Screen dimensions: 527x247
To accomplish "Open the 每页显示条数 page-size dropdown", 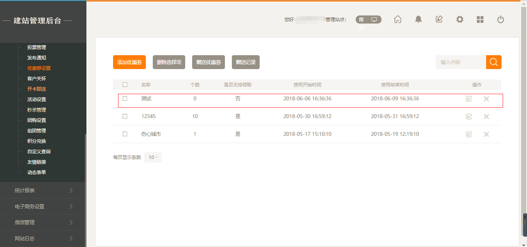I will [x=153, y=157].
